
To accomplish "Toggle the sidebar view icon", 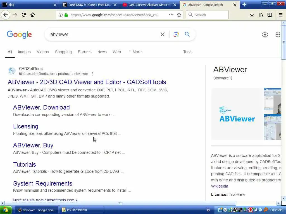I will coord(270,15).
